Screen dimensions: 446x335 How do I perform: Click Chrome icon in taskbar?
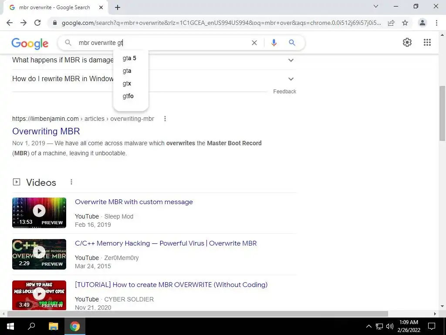click(x=75, y=326)
